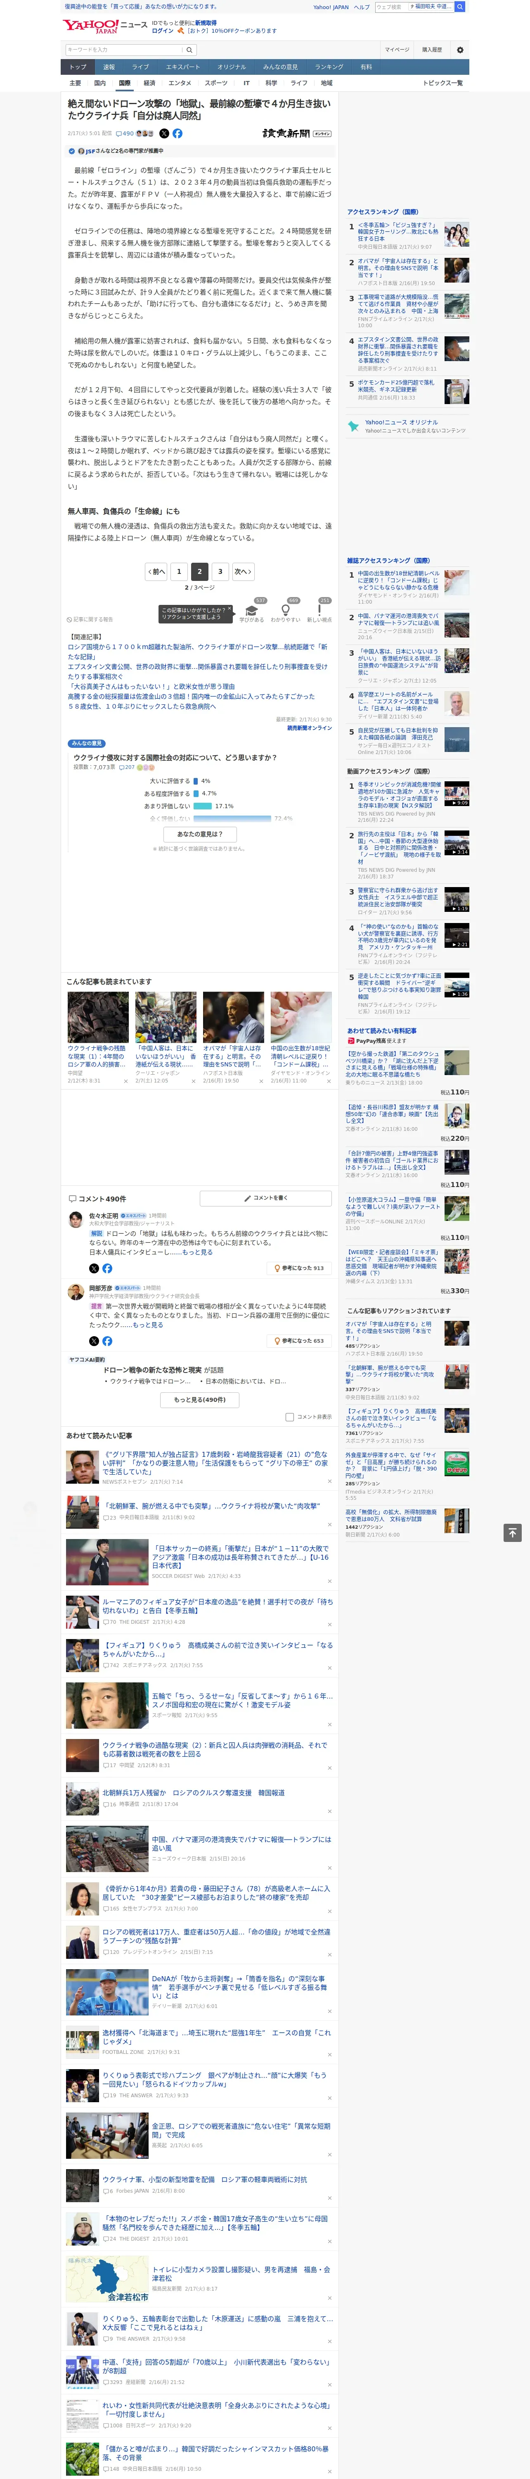Share article on Facebook below headline

tap(177, 134)
